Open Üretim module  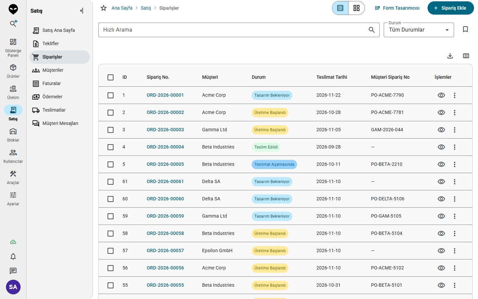[x=13, y=92]
